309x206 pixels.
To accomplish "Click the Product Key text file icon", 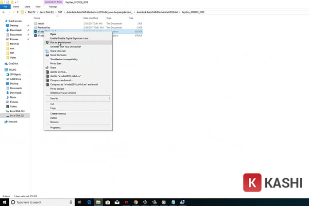I will coord(36,28).
